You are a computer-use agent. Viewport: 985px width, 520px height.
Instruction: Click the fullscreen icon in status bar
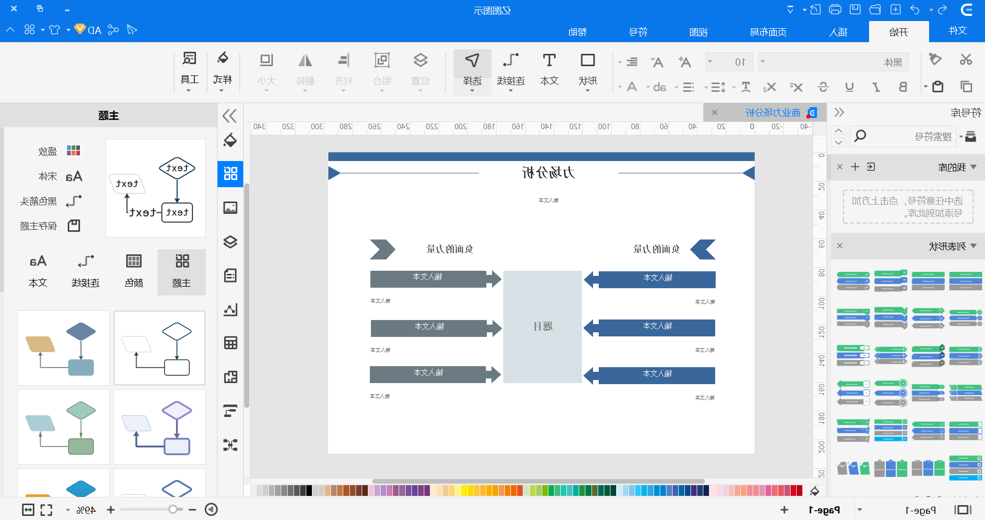pyautogui.click(x=46, y=510)
